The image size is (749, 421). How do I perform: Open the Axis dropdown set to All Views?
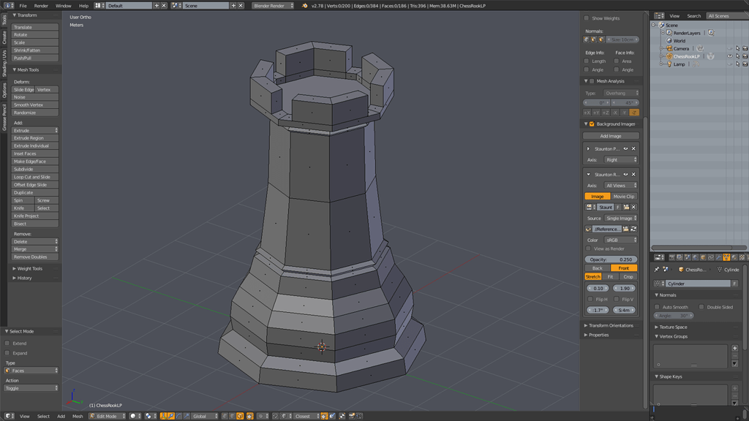620,185
